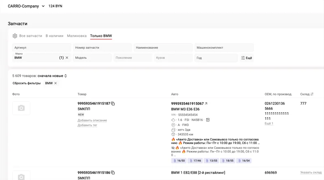Toggle hidden-eye icon on second description
The width and height of the screenshot is (324, 180).
point(173,148)
